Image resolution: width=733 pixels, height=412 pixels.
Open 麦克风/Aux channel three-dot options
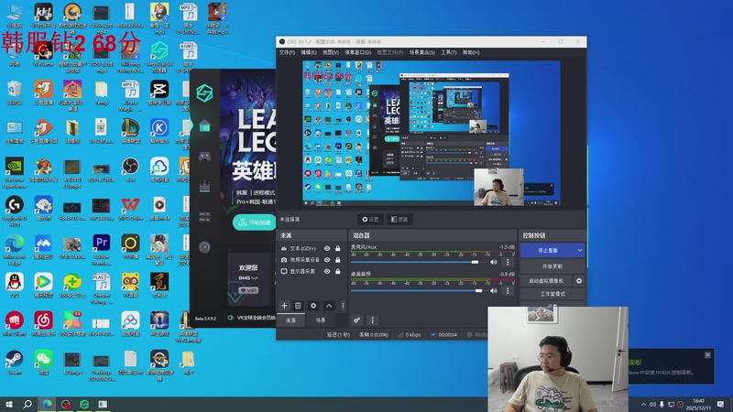pyautogui.click(x=508, y=262)
